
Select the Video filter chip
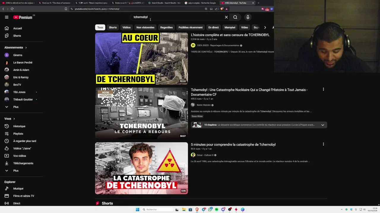(244, 28)
